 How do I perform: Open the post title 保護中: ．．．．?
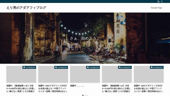click(77, 86)
